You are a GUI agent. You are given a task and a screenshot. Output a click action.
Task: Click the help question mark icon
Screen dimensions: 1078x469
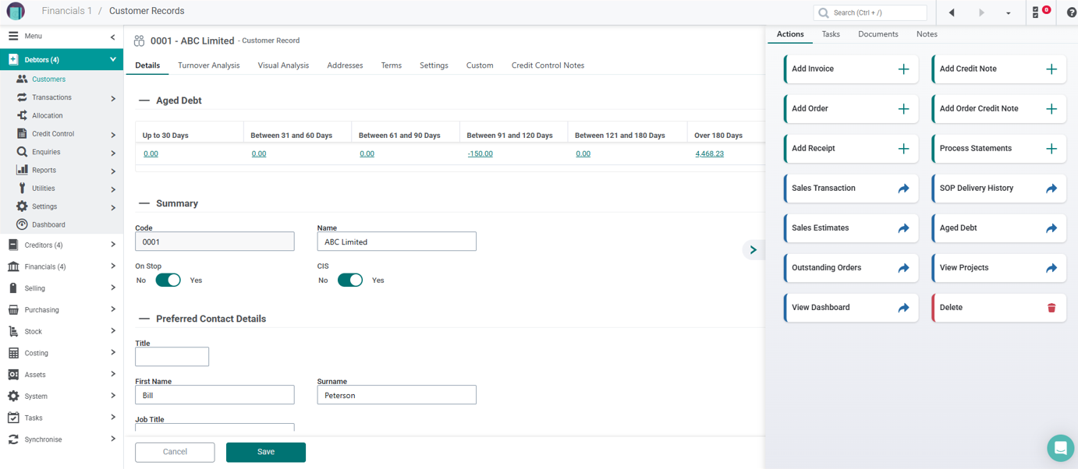click(1071, 12)
